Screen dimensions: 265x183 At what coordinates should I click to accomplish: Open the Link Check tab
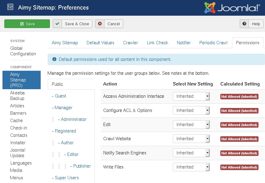pos(157,43)
